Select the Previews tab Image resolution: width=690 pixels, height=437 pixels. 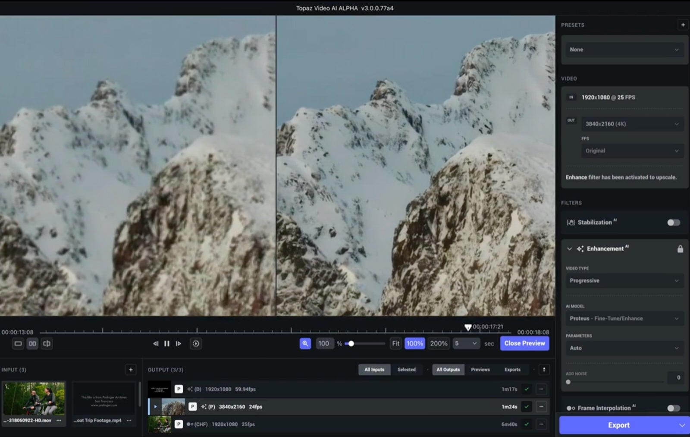point(480,370)
